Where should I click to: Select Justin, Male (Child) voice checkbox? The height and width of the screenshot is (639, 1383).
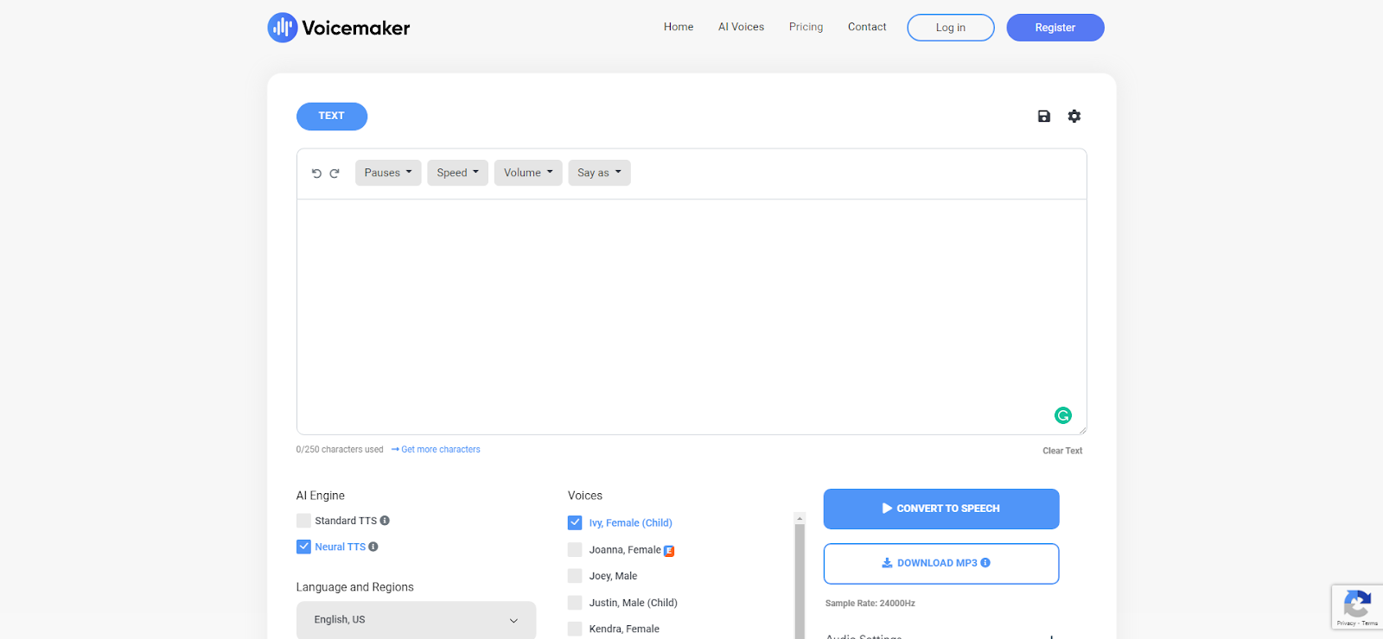(x=575, y=603)
